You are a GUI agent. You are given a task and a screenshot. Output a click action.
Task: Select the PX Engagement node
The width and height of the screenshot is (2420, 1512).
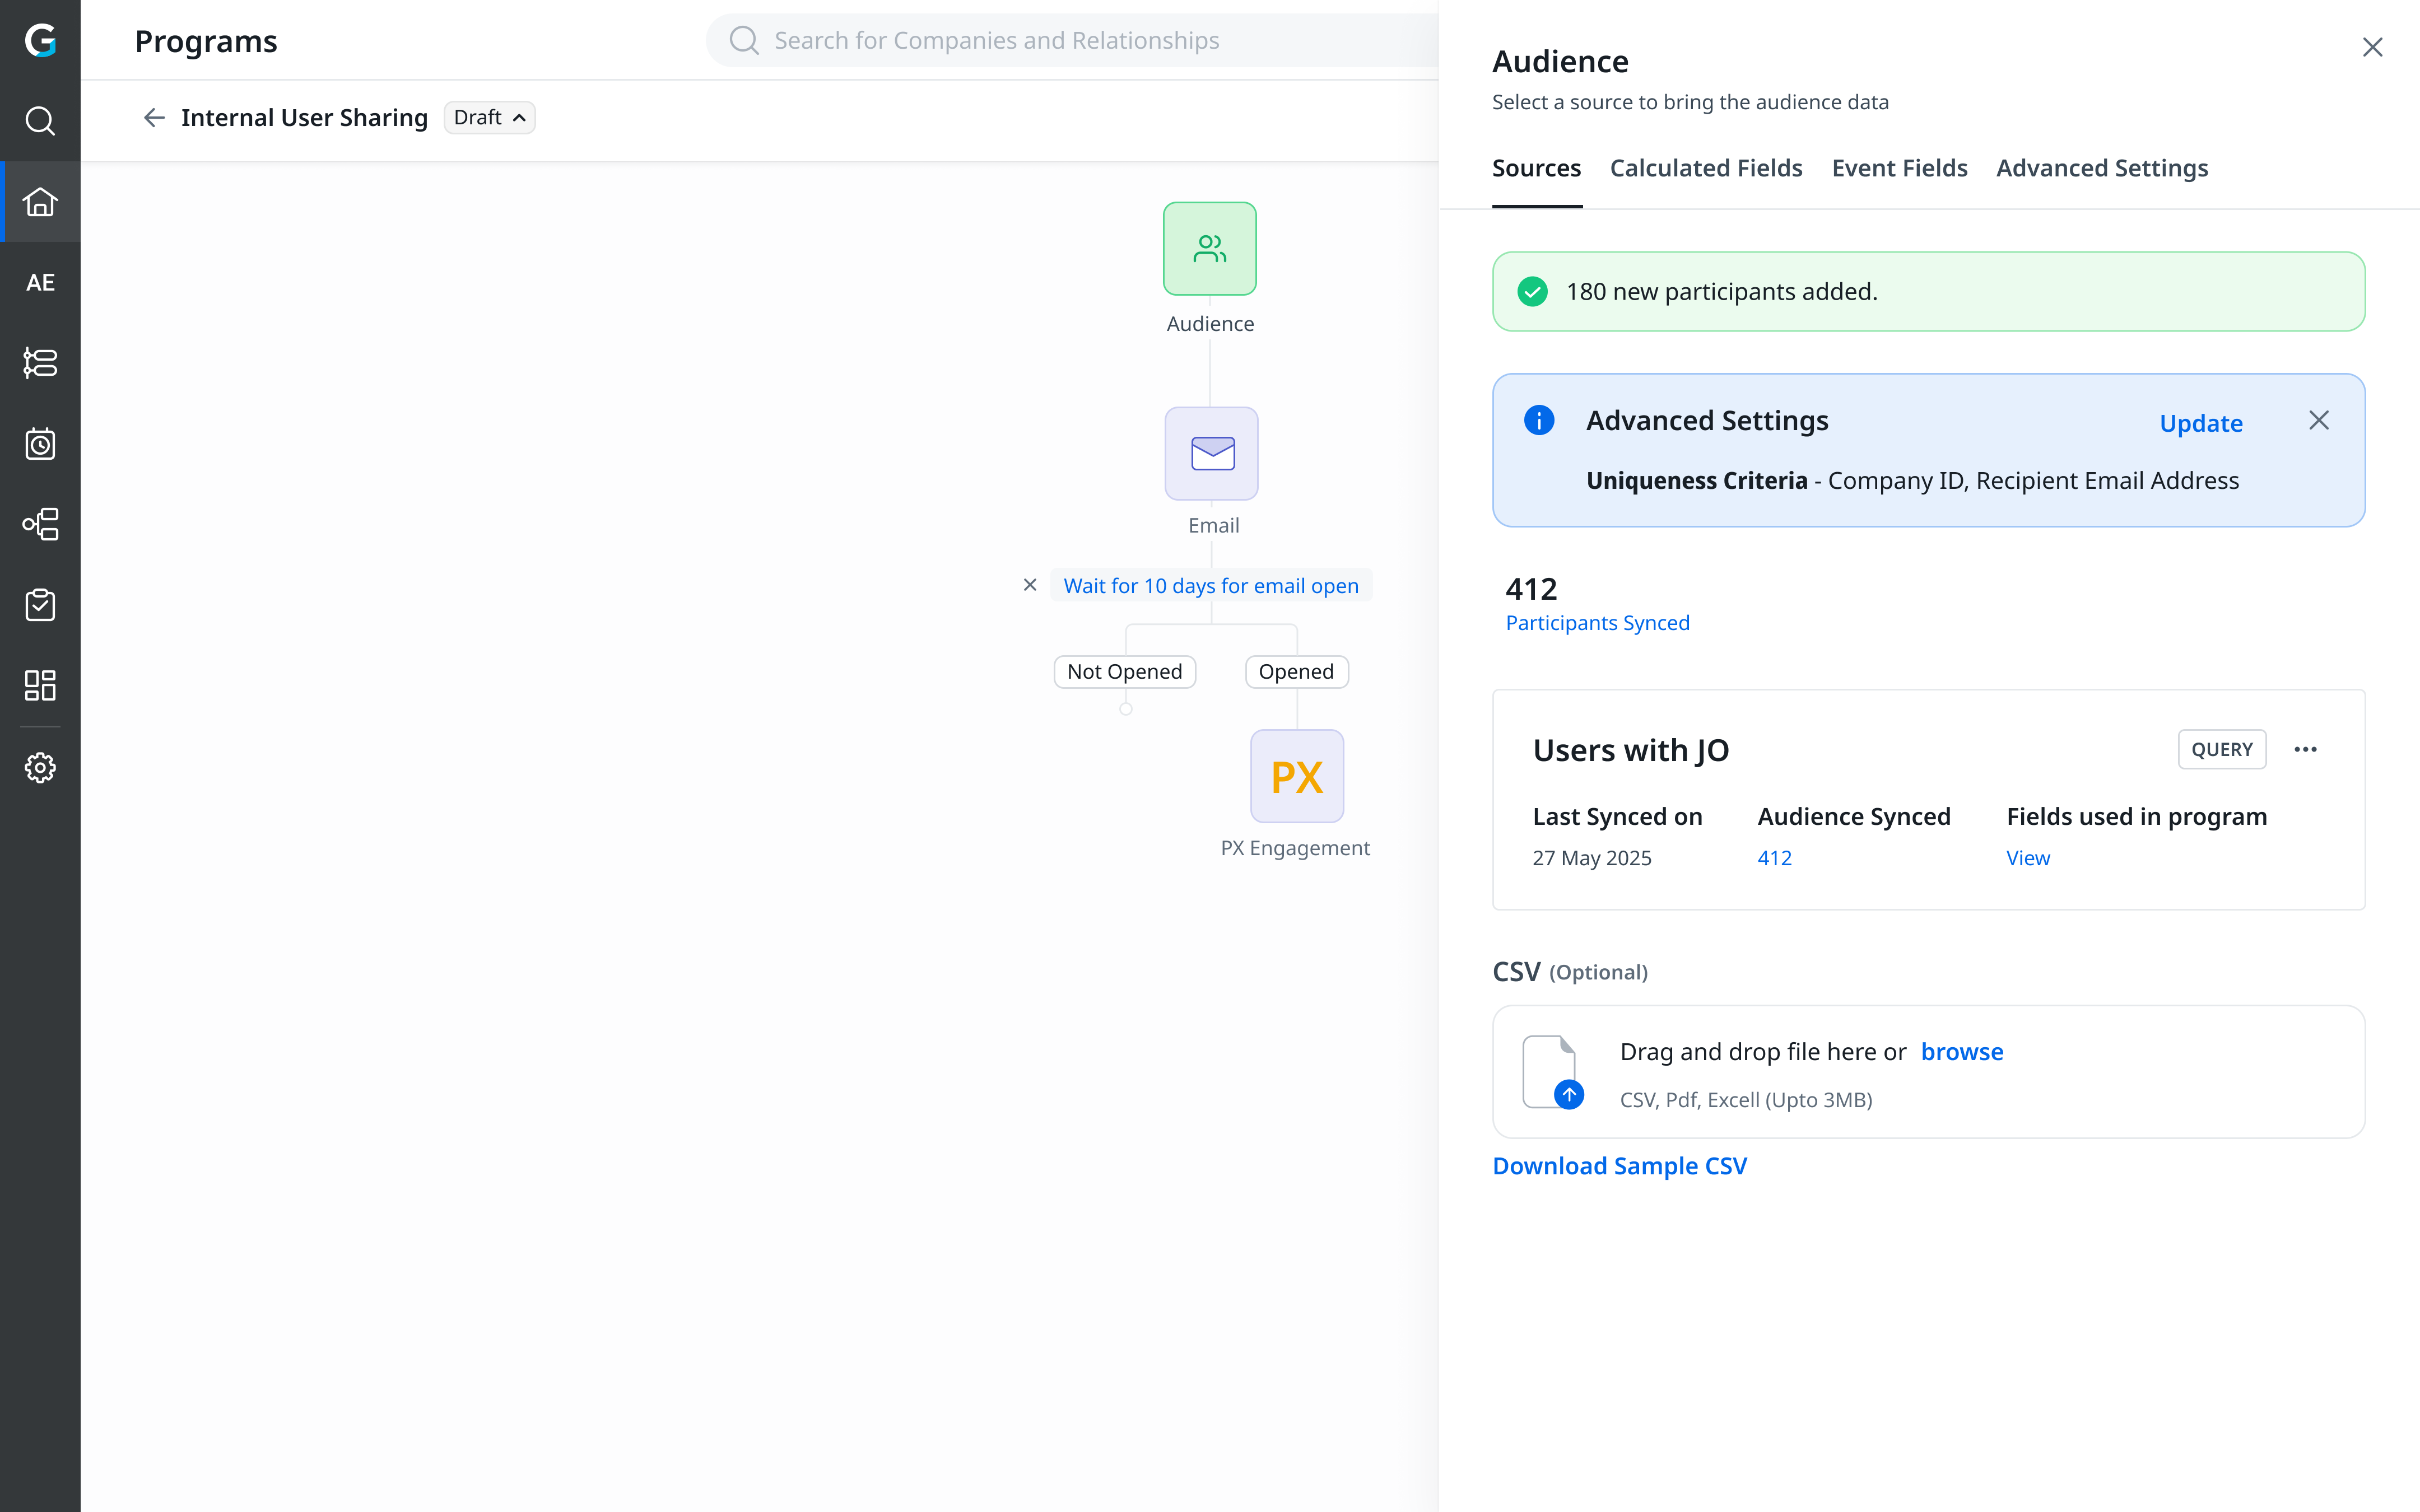pyautogui.click(x=1297, y=776)
